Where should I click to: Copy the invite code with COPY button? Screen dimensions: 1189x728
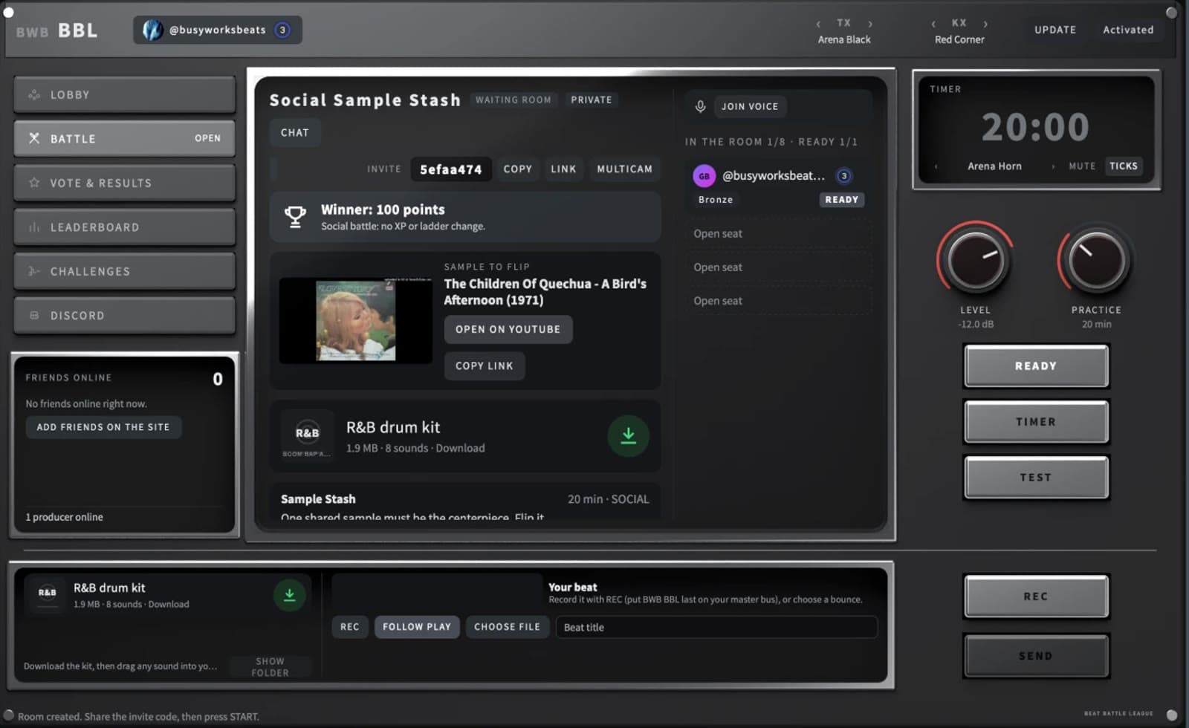(518, 169)
